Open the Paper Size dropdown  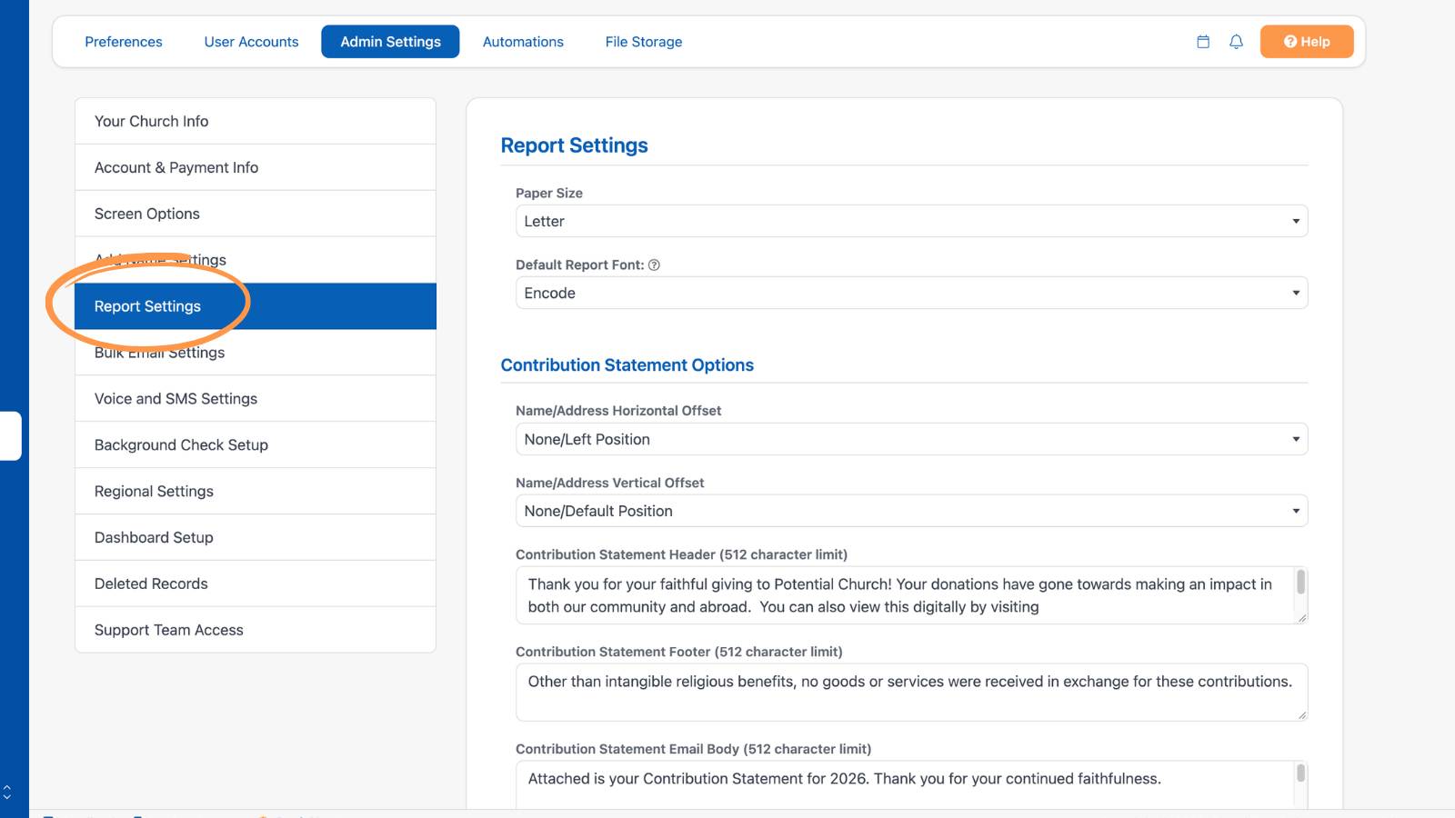pyautogui.click(x=911, y=221)
